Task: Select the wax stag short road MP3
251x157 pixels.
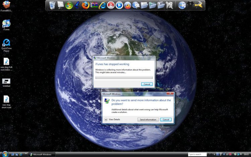Action: [x=6, y=102]
